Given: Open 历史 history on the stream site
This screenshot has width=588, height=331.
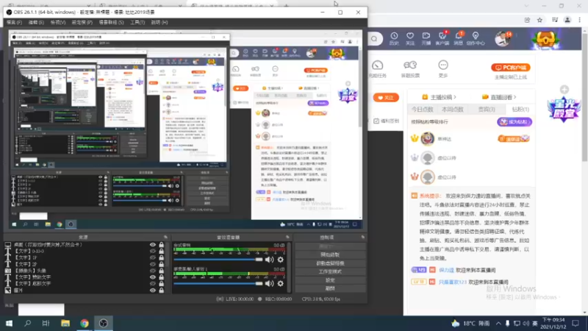Looking at the screenshot, I should point(394,38).
